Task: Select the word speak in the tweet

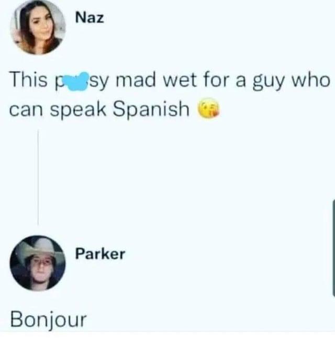Action: coord(79,110)
